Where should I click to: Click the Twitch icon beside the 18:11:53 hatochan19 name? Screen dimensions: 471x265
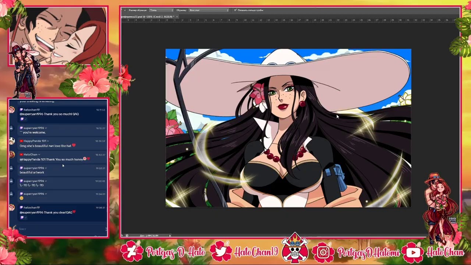tap(21, 110)
